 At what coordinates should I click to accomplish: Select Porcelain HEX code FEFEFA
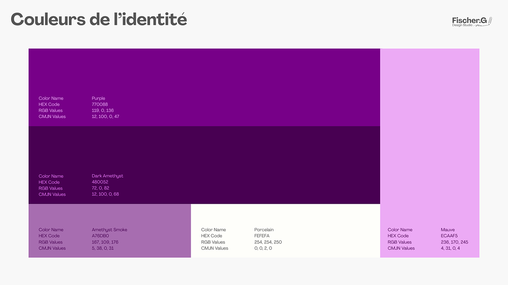coord(262,236)
